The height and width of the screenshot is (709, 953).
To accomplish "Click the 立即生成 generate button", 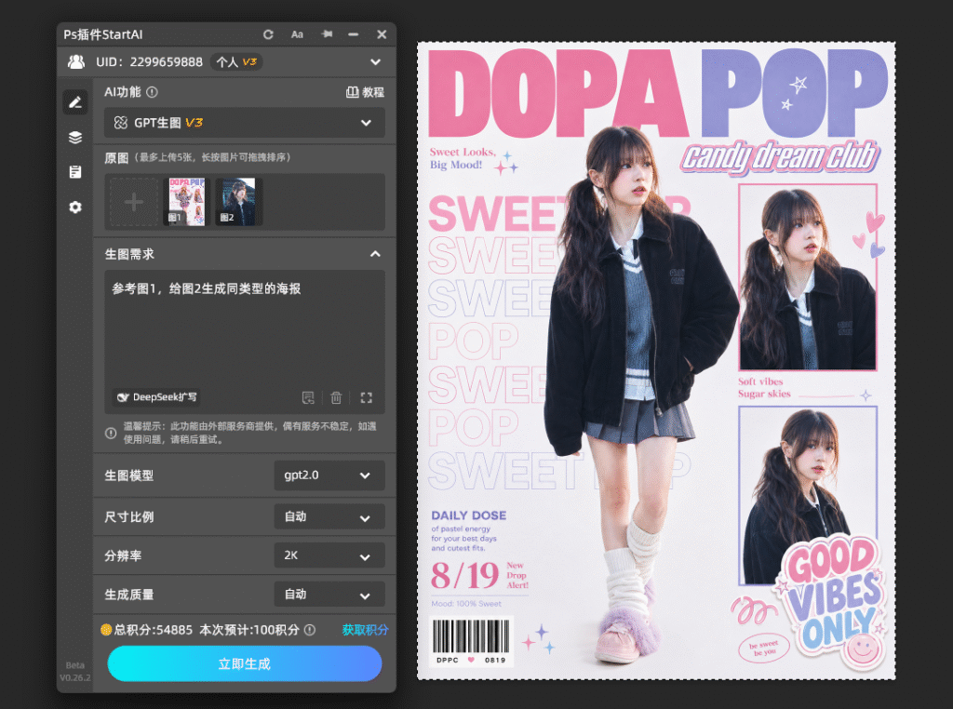I will 245,663.
